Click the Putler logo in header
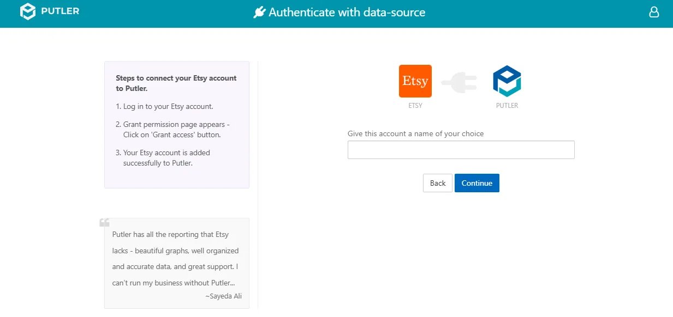The width and height of the screenshot is (673, 317). tap(50, 11)
